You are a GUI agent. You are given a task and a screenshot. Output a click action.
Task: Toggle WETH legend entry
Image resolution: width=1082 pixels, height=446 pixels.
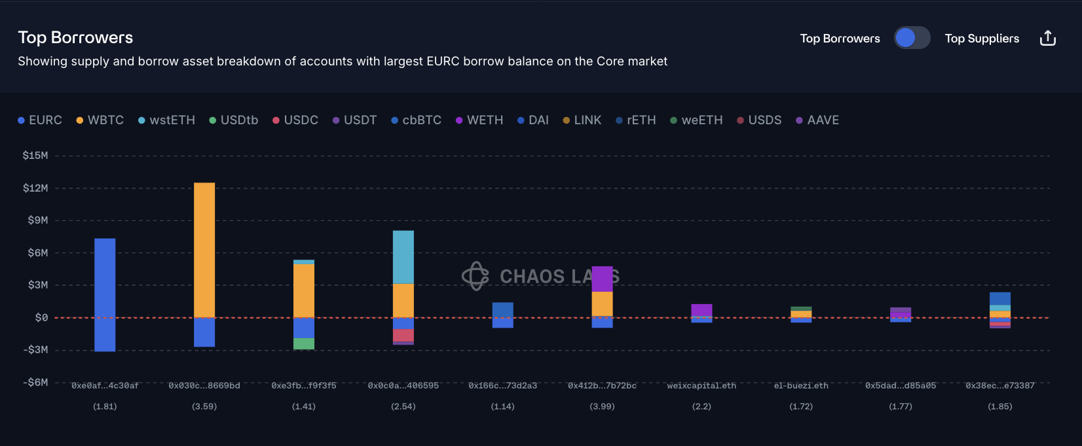point(479,120)
